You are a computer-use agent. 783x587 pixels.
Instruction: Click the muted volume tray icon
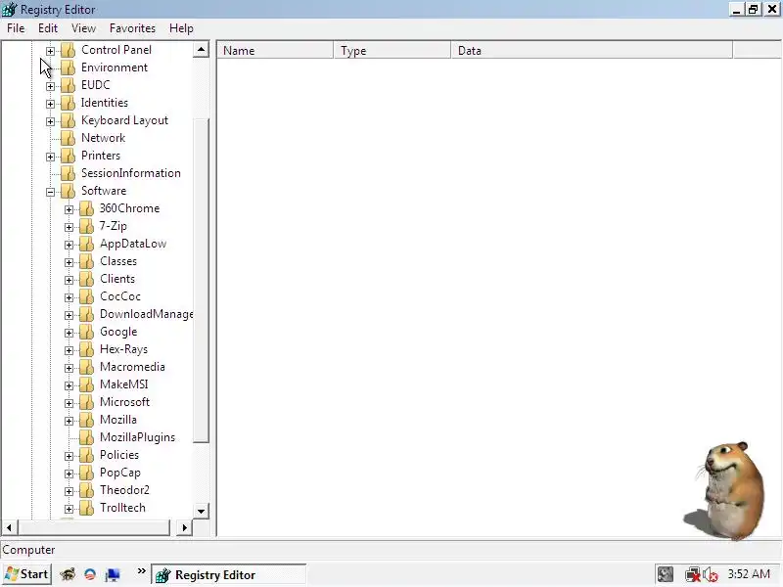click(x=711, y=575)
